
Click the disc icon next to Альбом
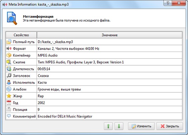click(9, 89)
